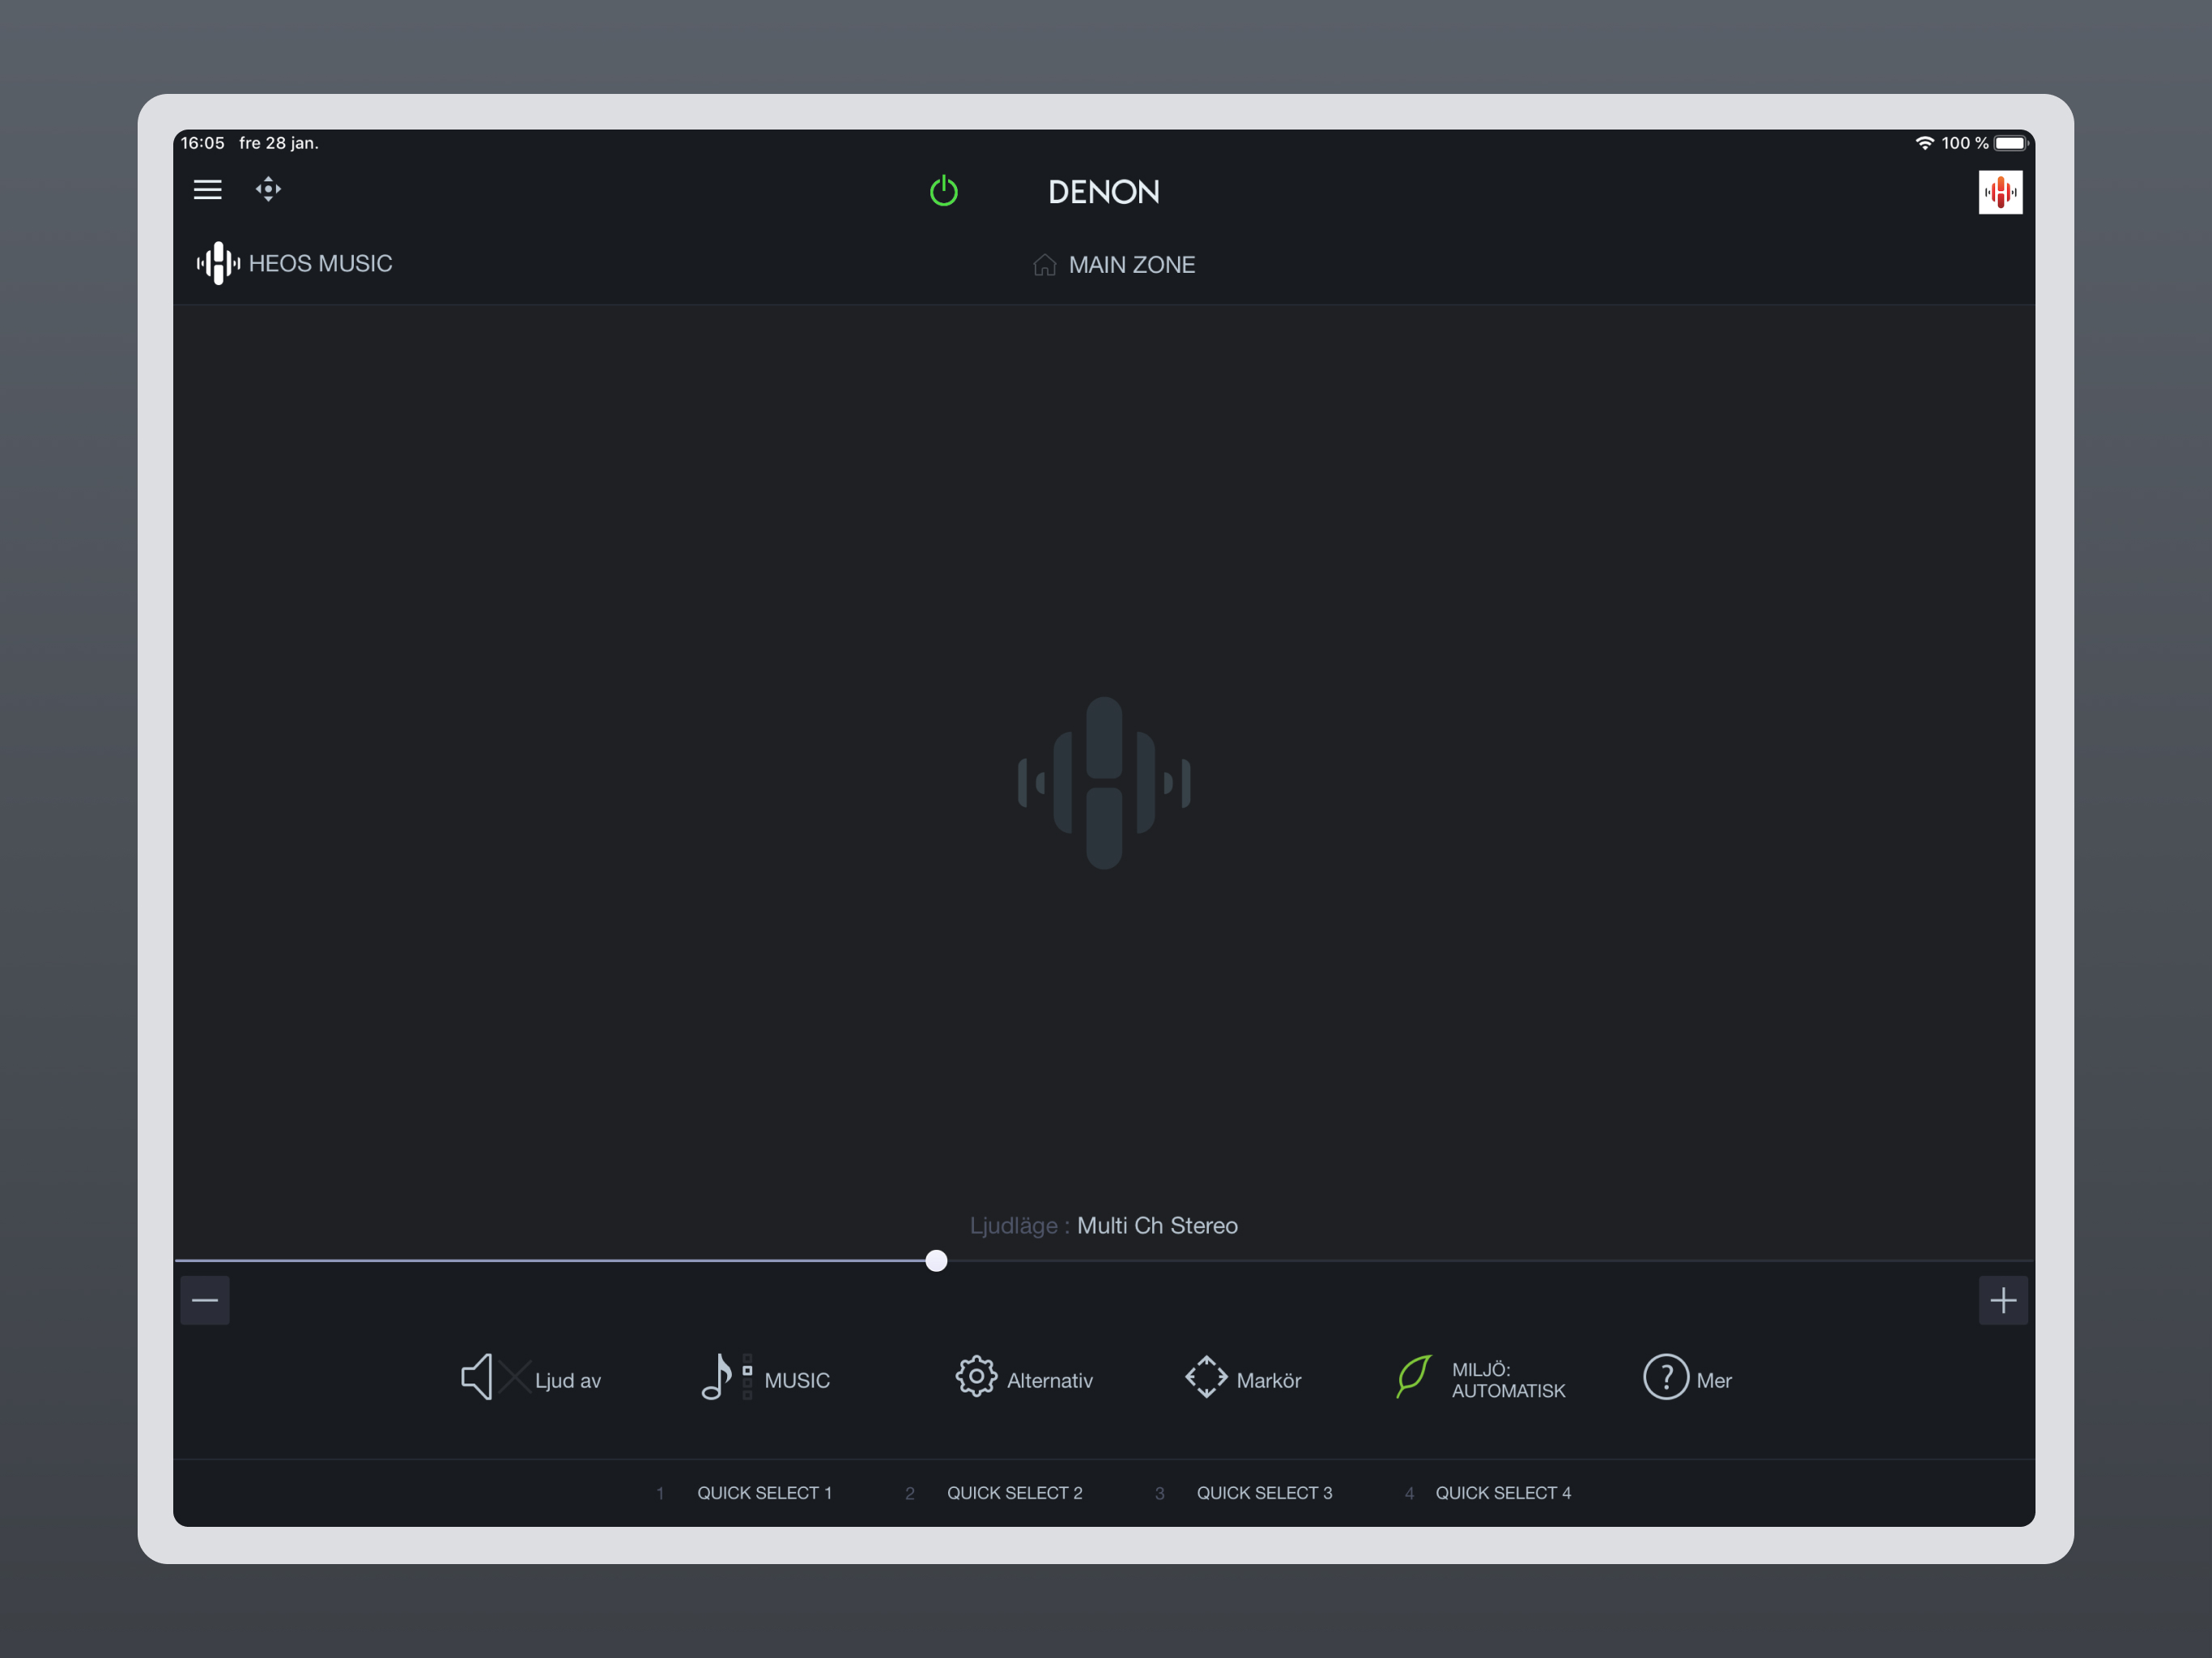Increase volume with the plus button
The width and height of the screenshot is (2212, 1658).
(2002, 1300)
